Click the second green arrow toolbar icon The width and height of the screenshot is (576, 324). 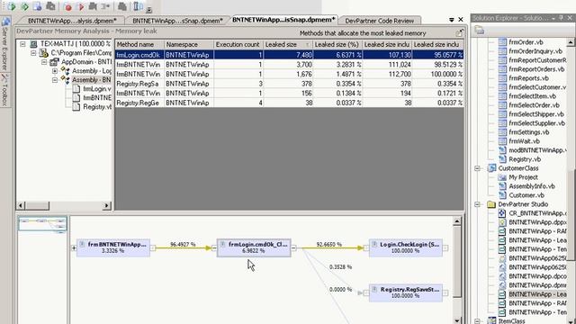pyautogui.click(x=24, y=6)
